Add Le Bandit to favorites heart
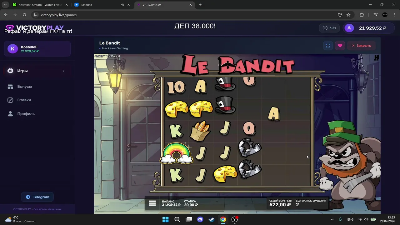Viewport: 400px width, 225px height. (340, 46)
